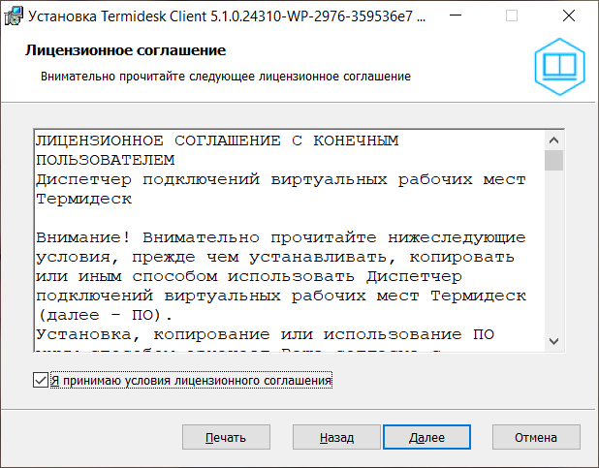Uncheck the license agreement acceptance checkbox
This screenshot has height=468, width=599.
click(40, 381)
